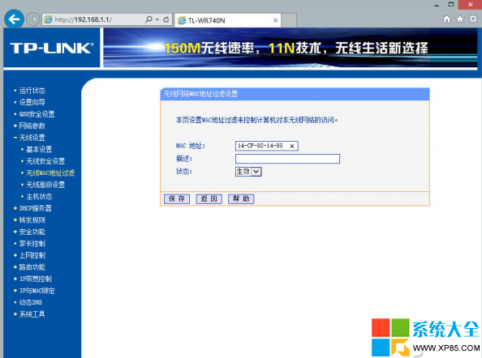482x358 pixels.
Task: Minimize the browser window
Action: point(437,5)
